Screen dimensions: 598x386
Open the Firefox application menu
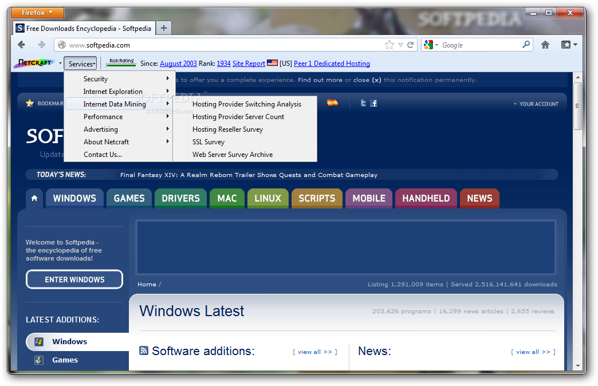coord(37,13)
